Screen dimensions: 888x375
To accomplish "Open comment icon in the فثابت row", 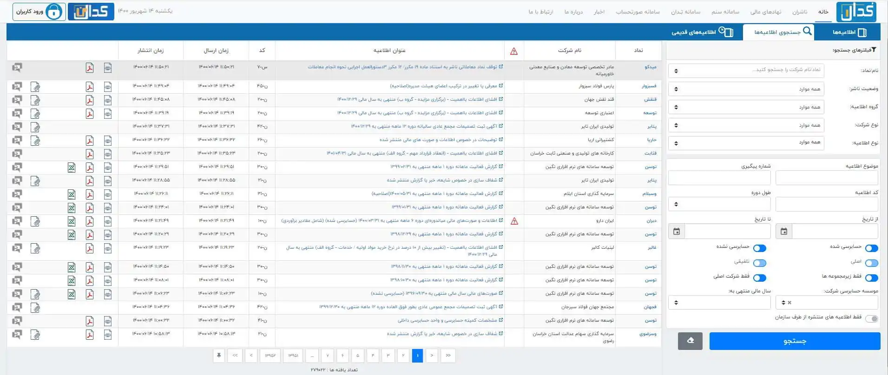I will point(17,154).
